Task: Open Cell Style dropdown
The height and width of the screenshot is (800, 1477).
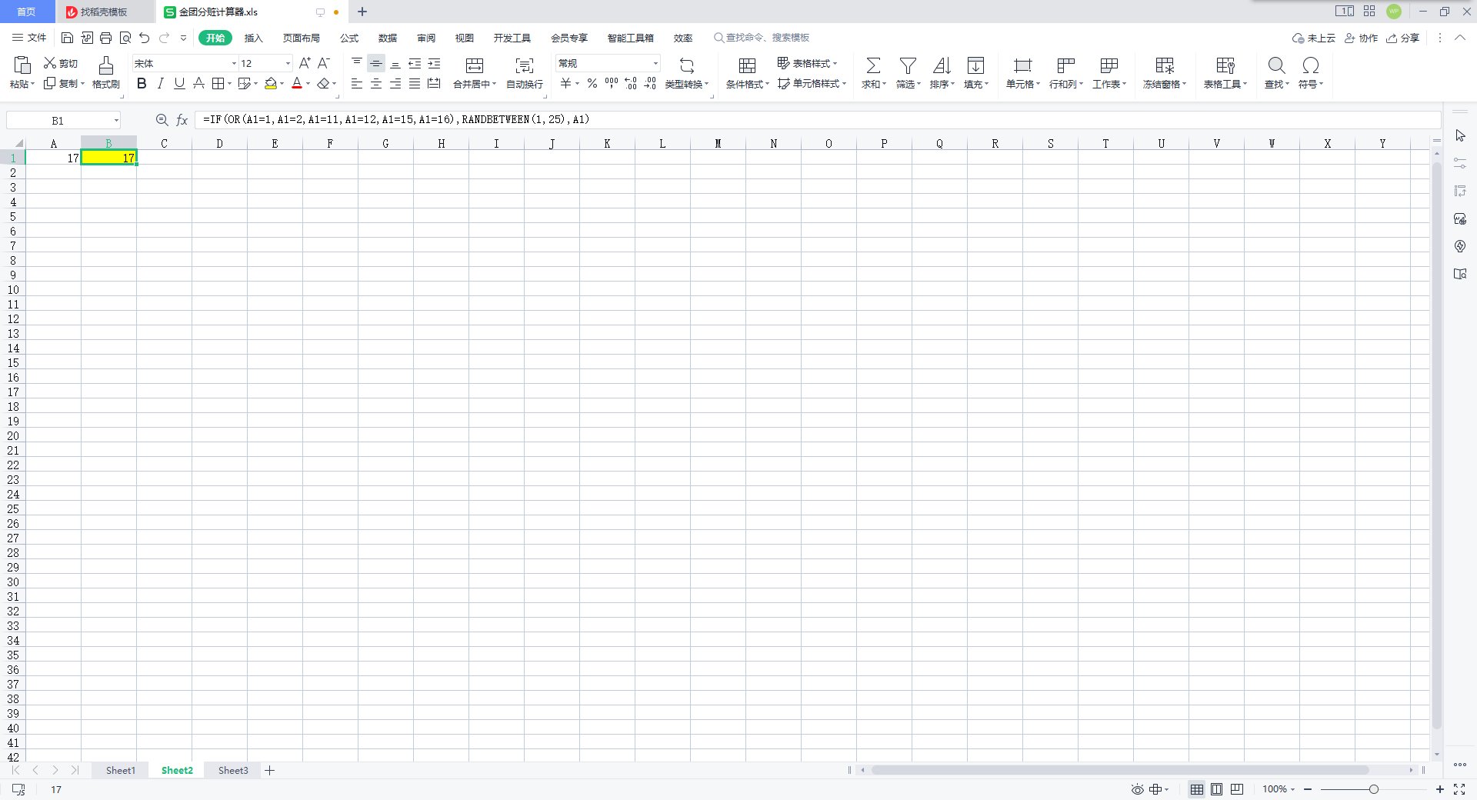Action: [x=812, y=83]
